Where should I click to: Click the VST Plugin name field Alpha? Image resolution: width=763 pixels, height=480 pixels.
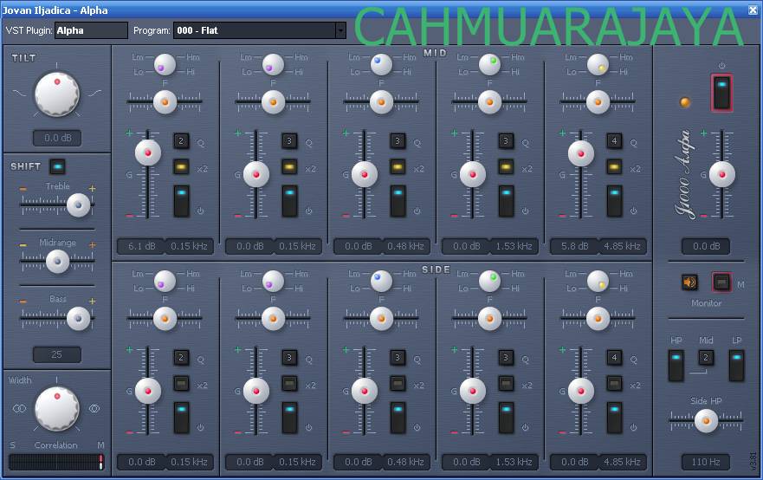[x=91, y=30]
